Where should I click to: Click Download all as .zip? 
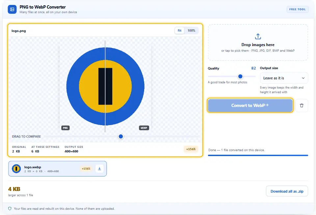pyautogui.click(x=287, y=191)
